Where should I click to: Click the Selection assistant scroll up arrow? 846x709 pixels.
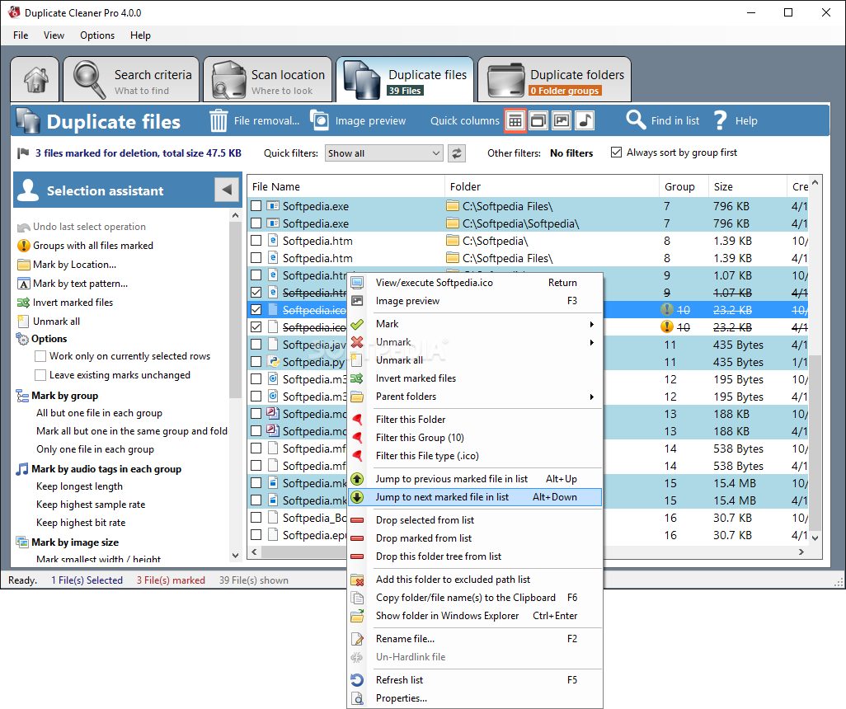pos(235,215)
